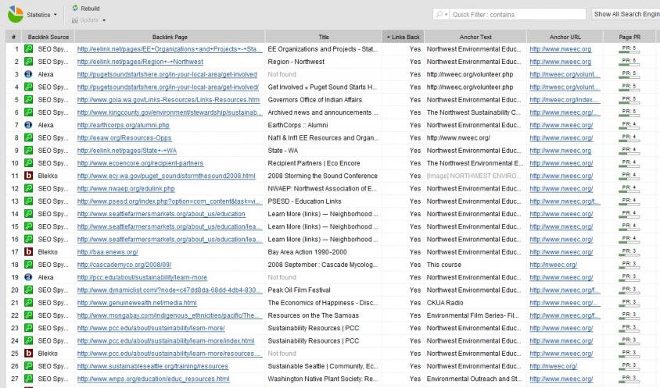Click Blekko source icon in row 17
This screenshot has height=388, width=660.
pyautogui.click(x=28, y=252)
